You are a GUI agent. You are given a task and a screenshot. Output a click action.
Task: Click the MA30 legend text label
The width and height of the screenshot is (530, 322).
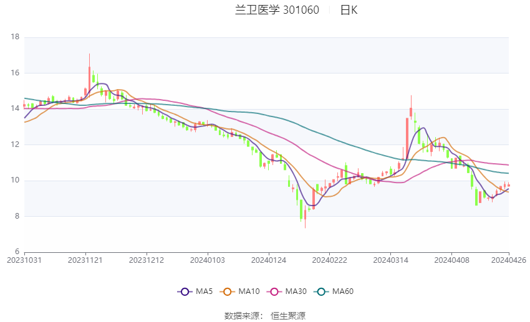tap(295, 291)
